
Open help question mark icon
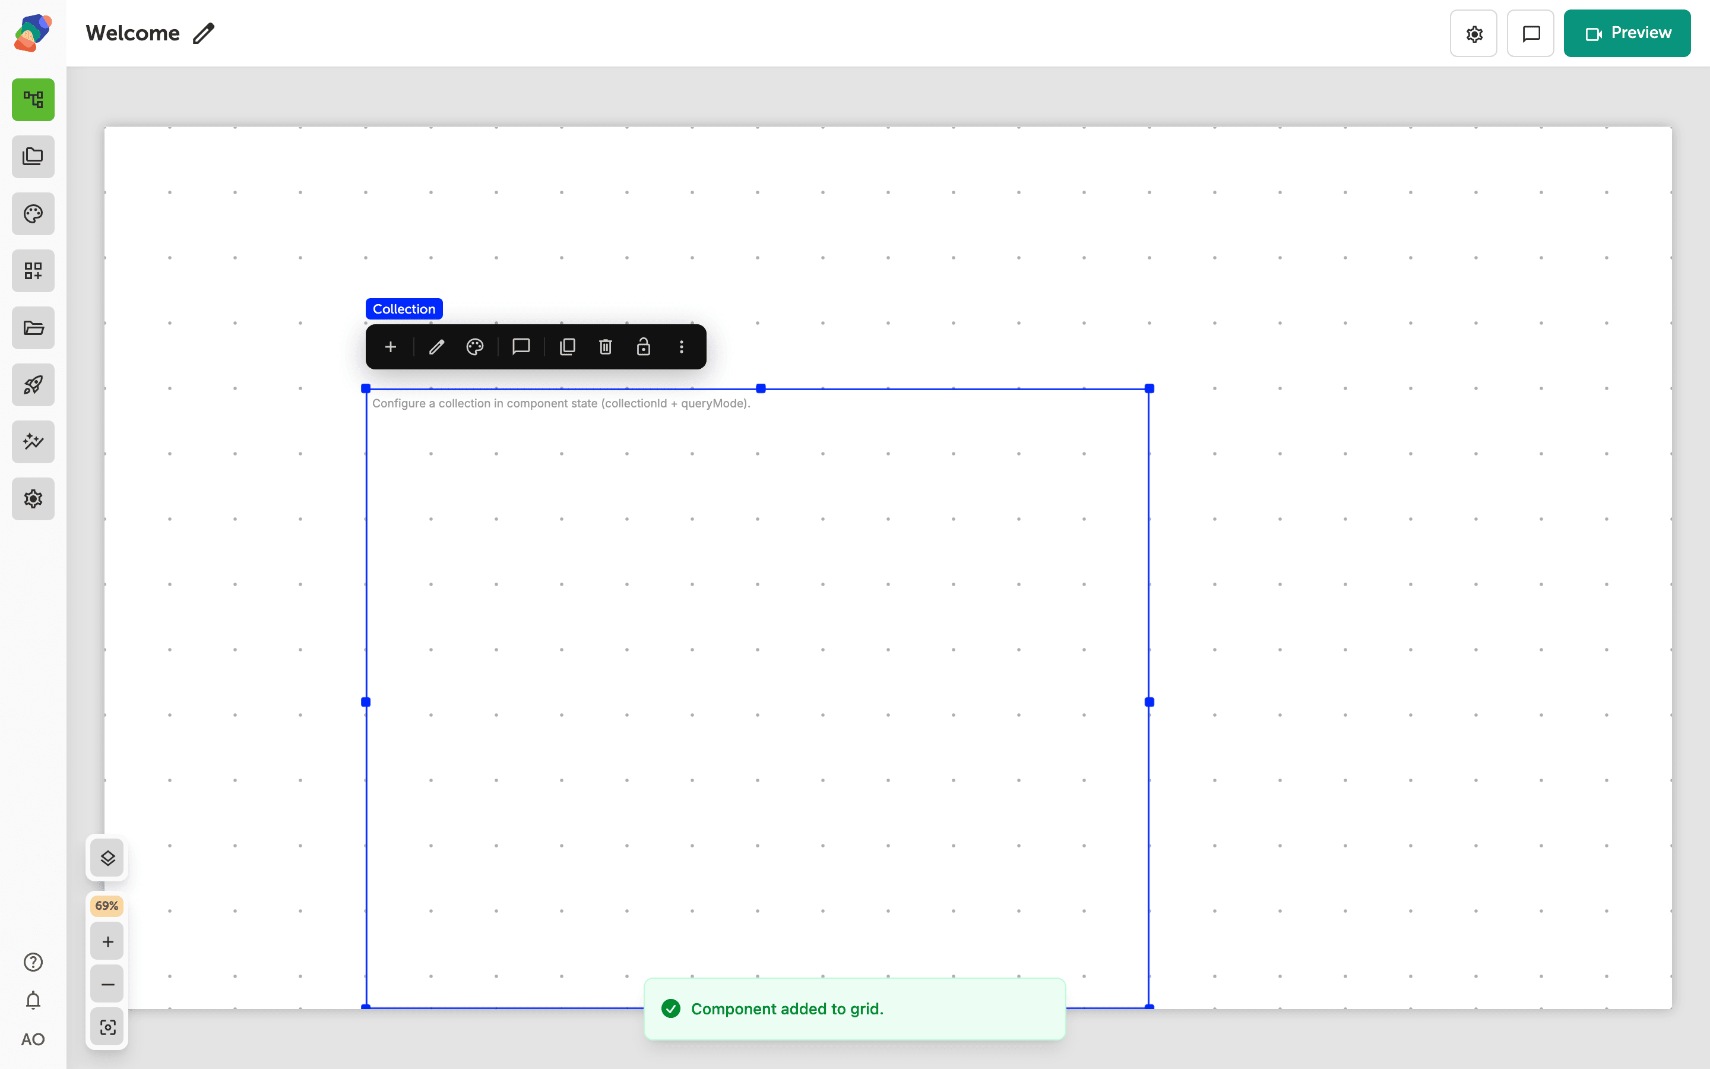coord(33,962)
